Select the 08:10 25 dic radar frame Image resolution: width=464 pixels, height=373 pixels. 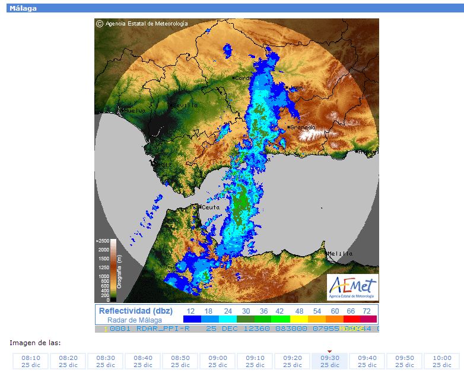(x=31, y=361)
